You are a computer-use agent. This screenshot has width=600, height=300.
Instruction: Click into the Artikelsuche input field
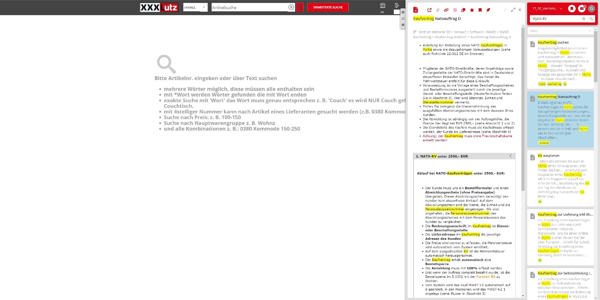pyautogui.click(x=249, y=7)
